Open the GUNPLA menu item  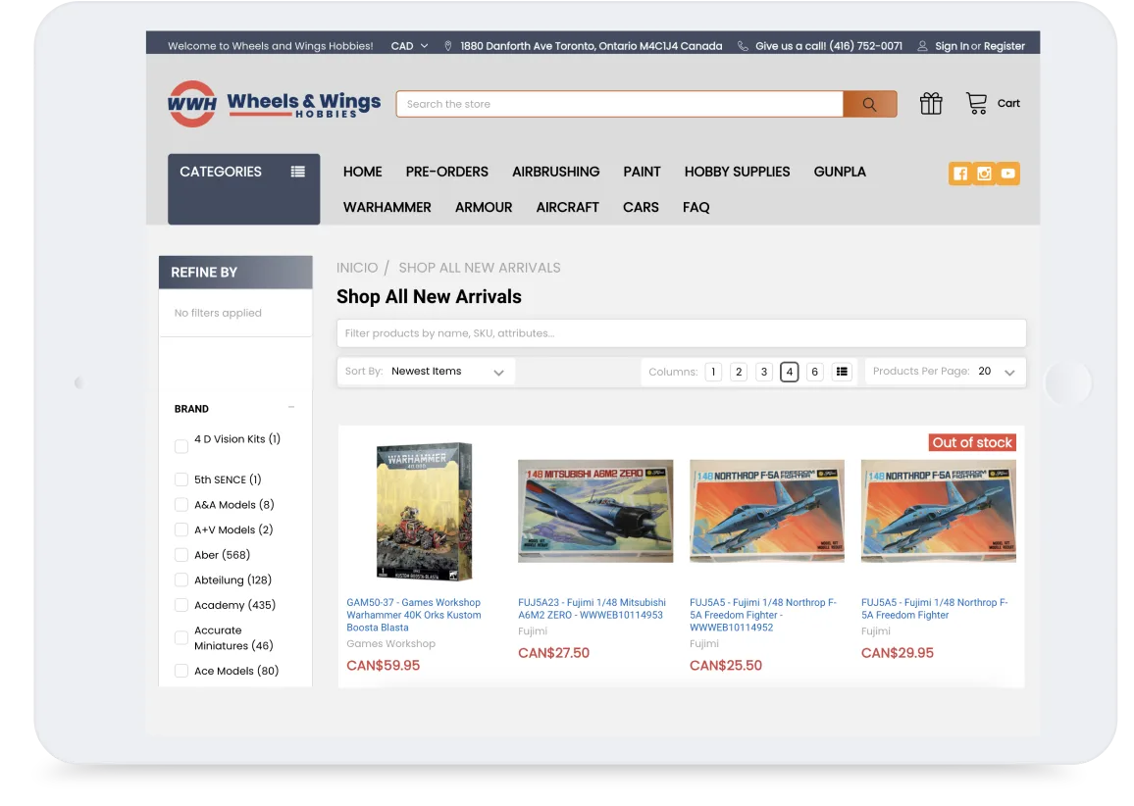pyautogui.click(x=840, y=172)
